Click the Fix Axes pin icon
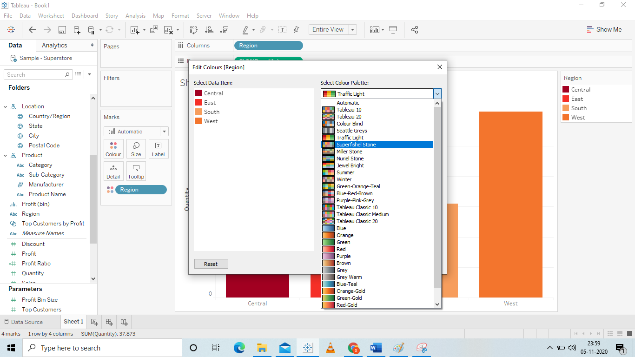The height and width of the screenshot is (357, 635). pos(296,30)
